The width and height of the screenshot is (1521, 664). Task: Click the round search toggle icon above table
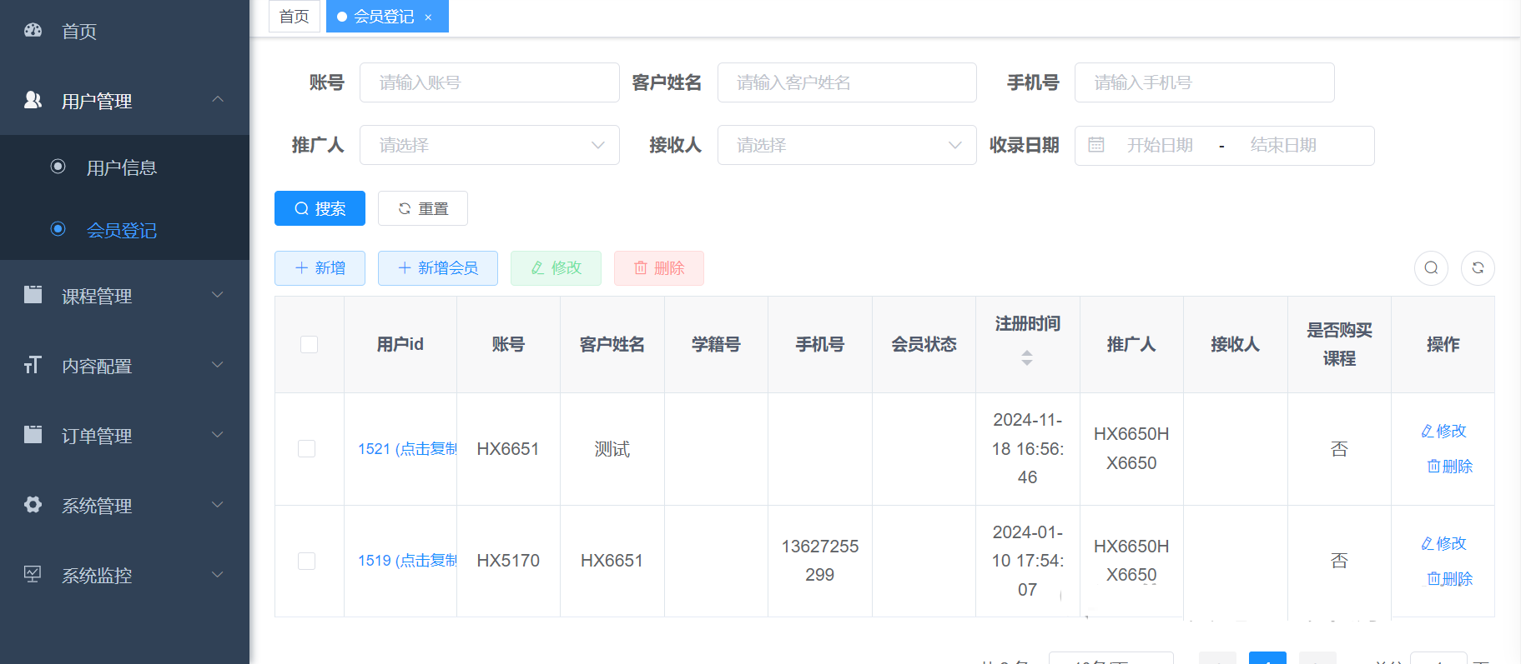pyautogui.click(x=1431, y=268)
